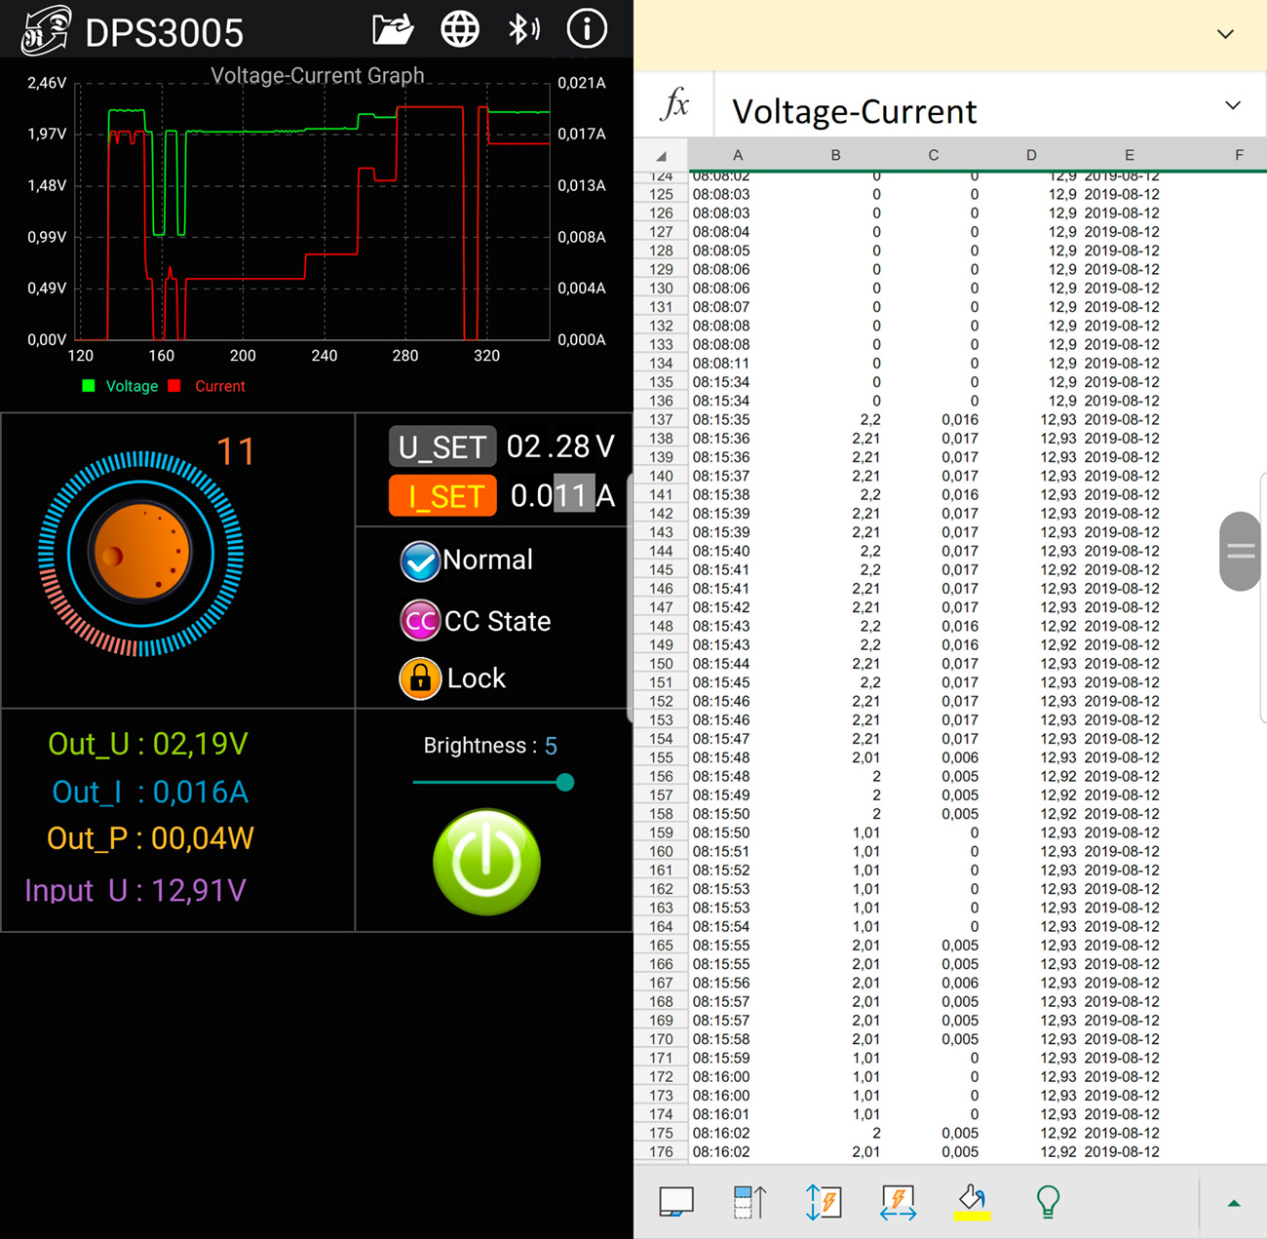This screenshot has height=1239, width=1267.
Task: Select column A header
Action: click(738, 155)
